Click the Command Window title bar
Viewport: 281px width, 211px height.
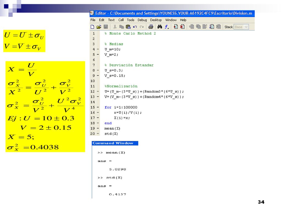click(115, 143)
